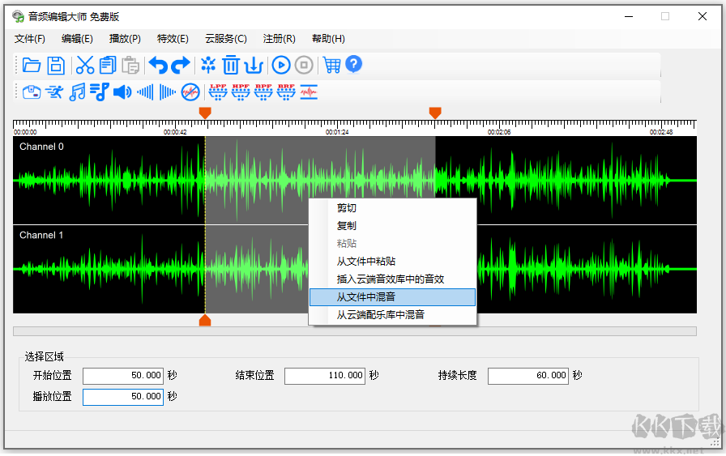726x456 pixels.
Task: Click the horizontal scrollbar below the waveform
Action: [354, 331]
